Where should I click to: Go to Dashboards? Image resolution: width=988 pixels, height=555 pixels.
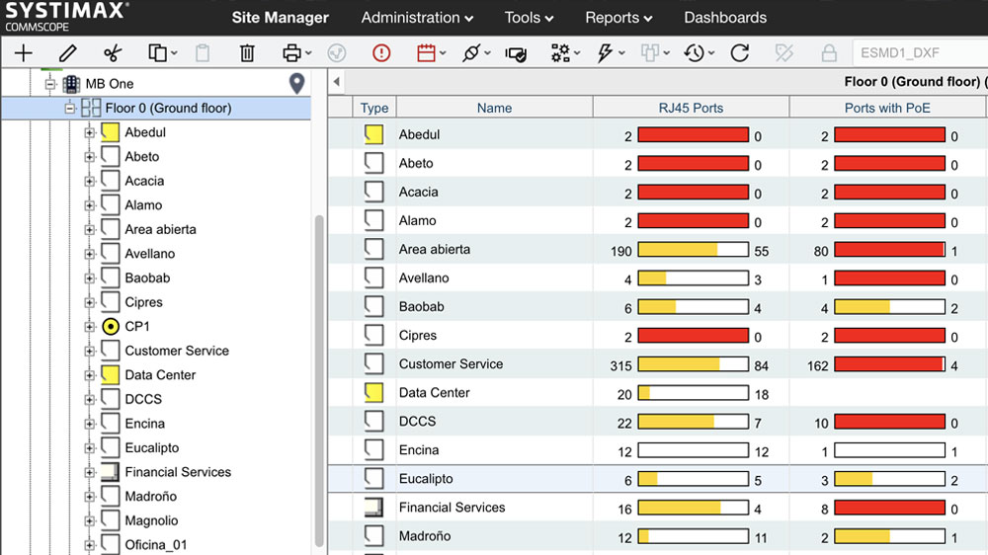tap(724, 18)
